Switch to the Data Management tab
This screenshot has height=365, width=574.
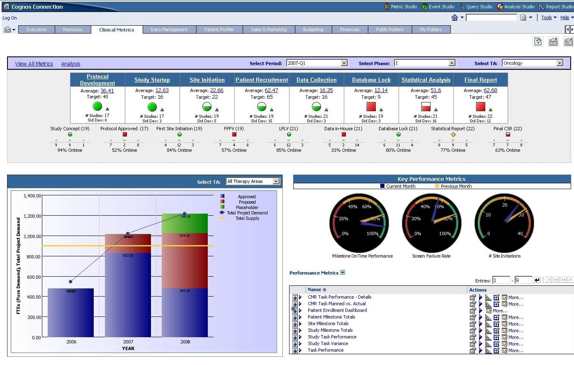pos(169,29)
